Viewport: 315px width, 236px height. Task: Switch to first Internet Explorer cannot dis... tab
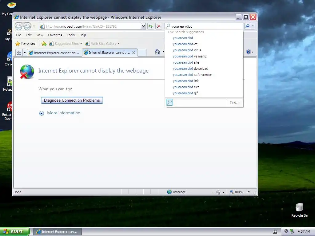(x=54, y=53)
